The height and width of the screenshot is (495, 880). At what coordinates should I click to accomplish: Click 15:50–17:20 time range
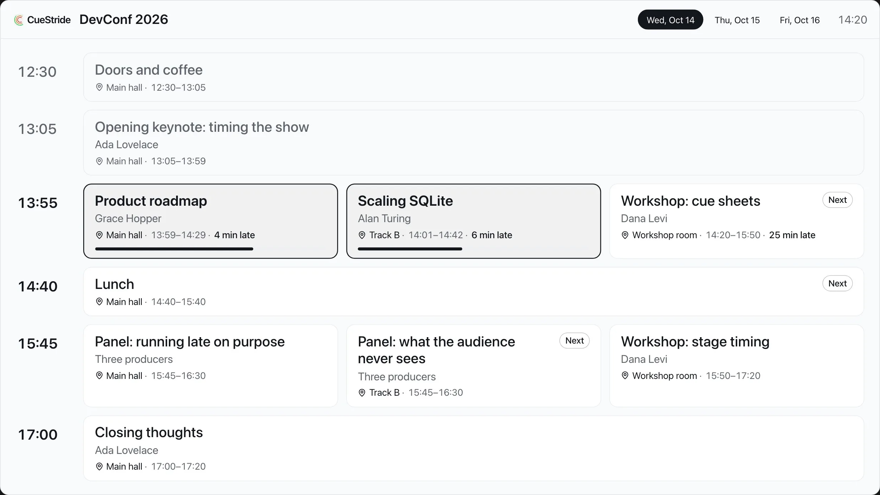(733, 376)
